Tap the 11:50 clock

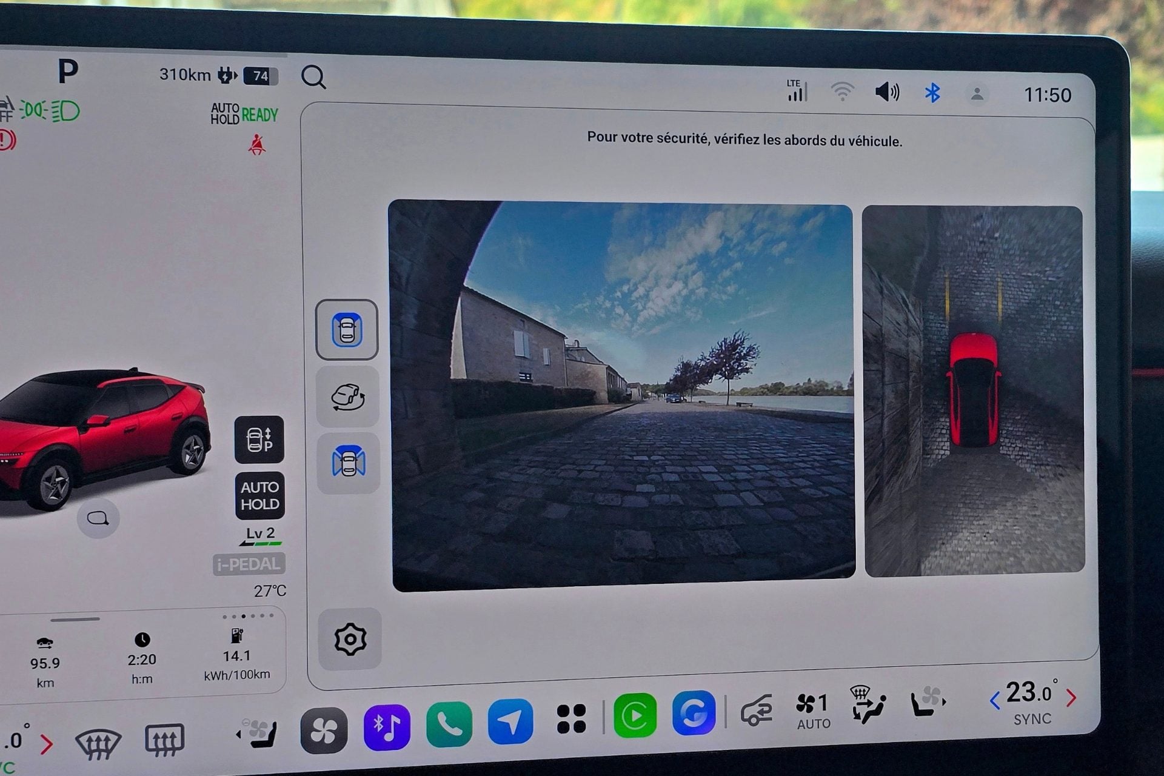(x=1048, y=95)
